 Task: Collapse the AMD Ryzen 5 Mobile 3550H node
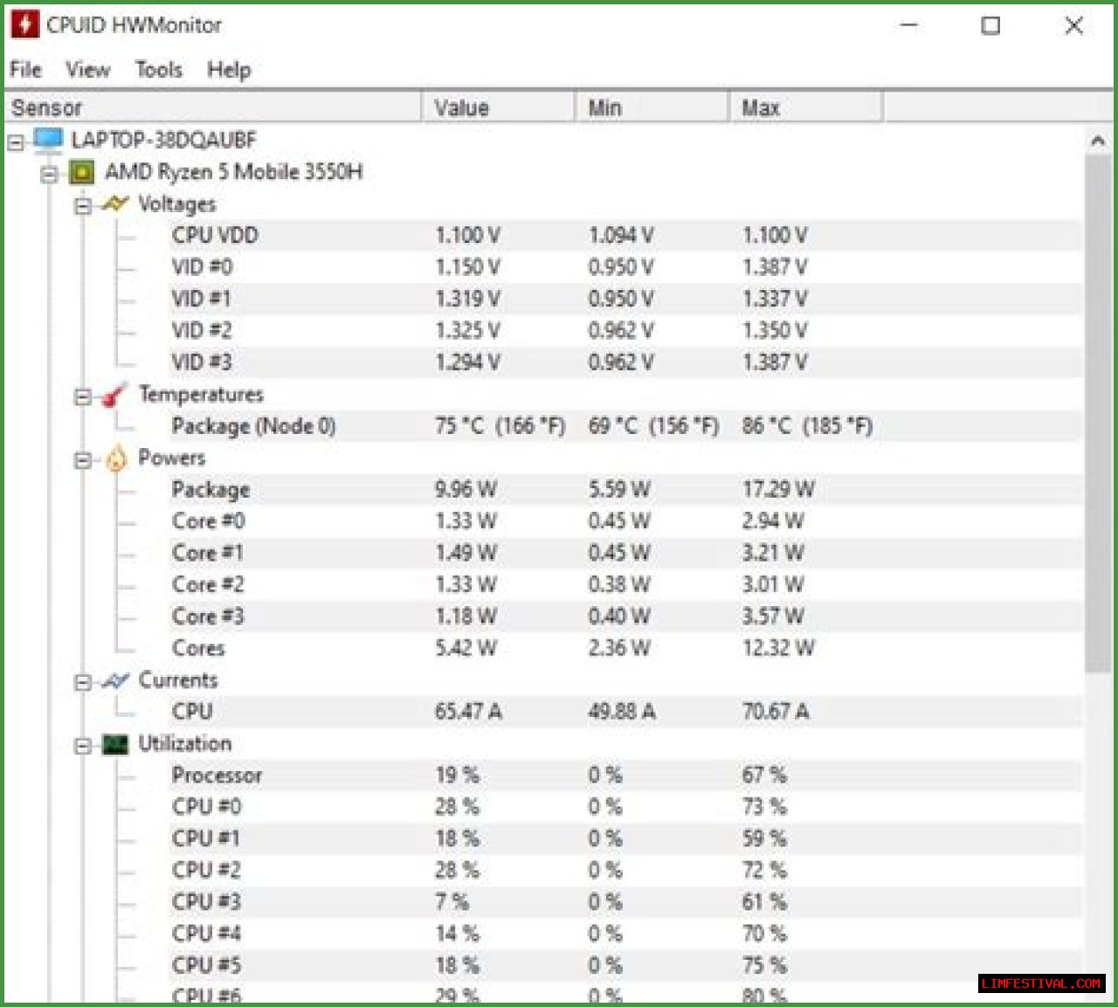50,174
